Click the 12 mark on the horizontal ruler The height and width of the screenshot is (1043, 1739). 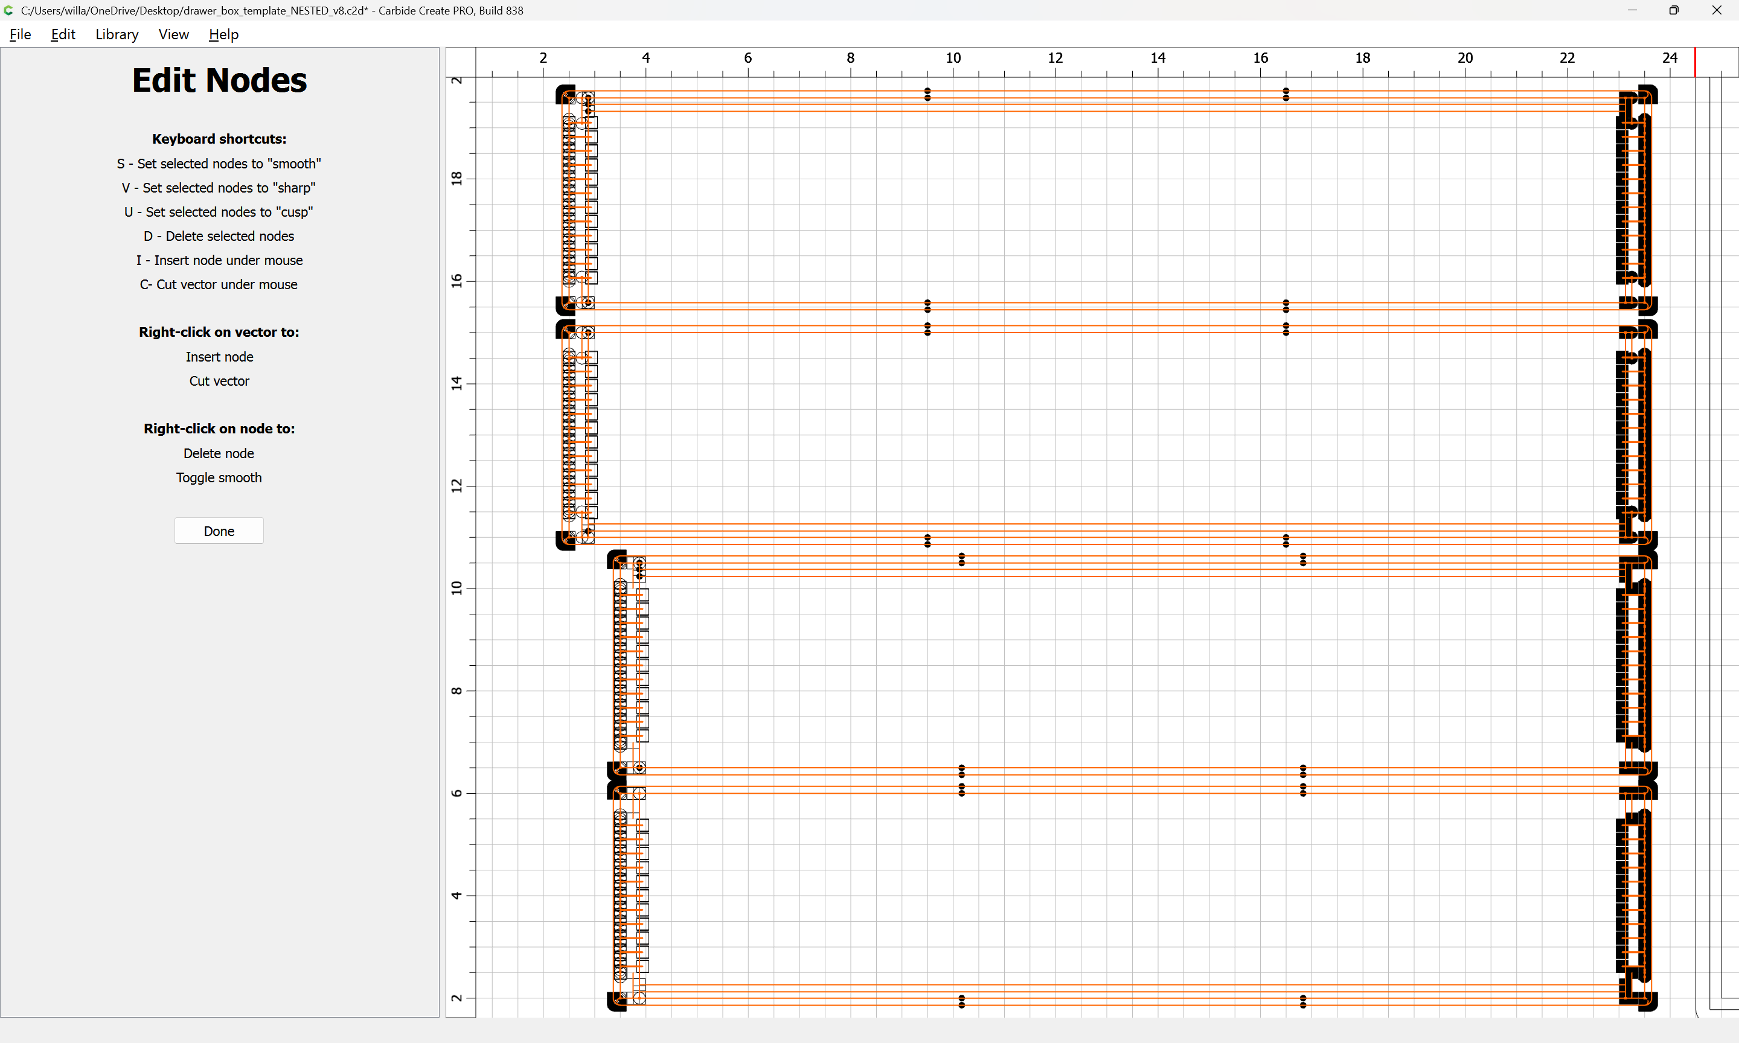1055,59
